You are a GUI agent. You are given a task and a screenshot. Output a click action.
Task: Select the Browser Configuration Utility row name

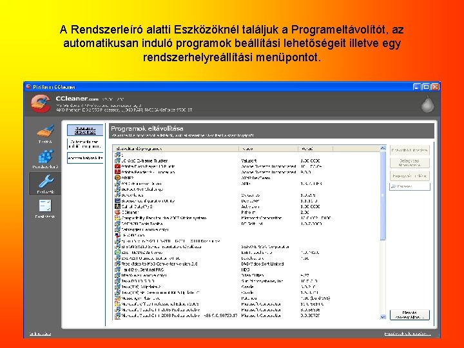[148, 200]
